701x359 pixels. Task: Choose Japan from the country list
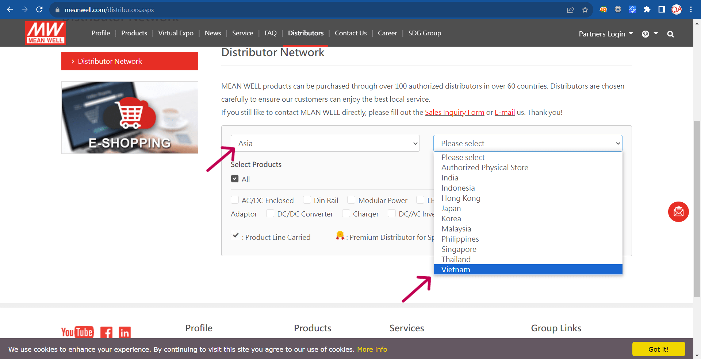point(528,208)
